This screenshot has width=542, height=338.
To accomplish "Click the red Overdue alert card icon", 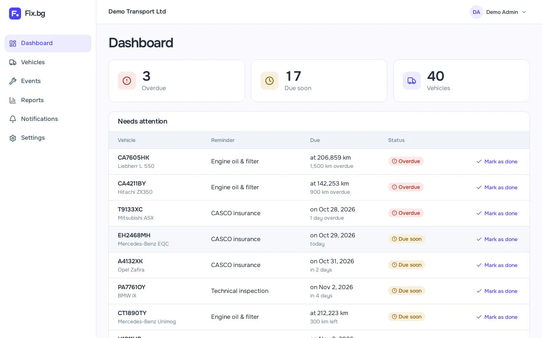I will 127,81.
